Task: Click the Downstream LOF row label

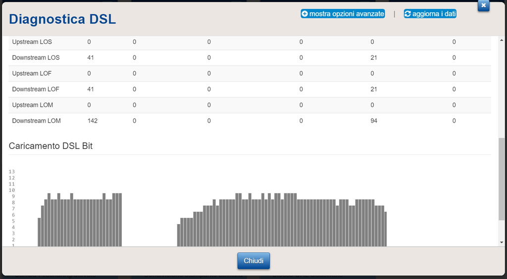Action: tap(36, 90)
